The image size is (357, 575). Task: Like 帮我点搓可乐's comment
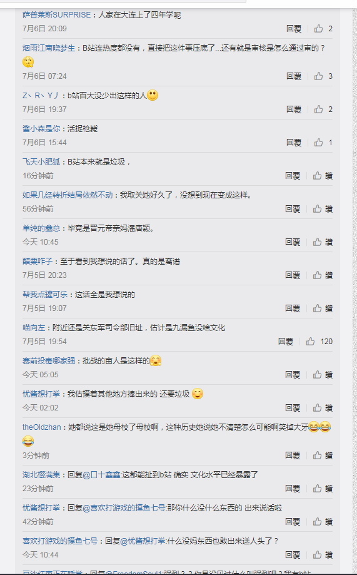317,308
